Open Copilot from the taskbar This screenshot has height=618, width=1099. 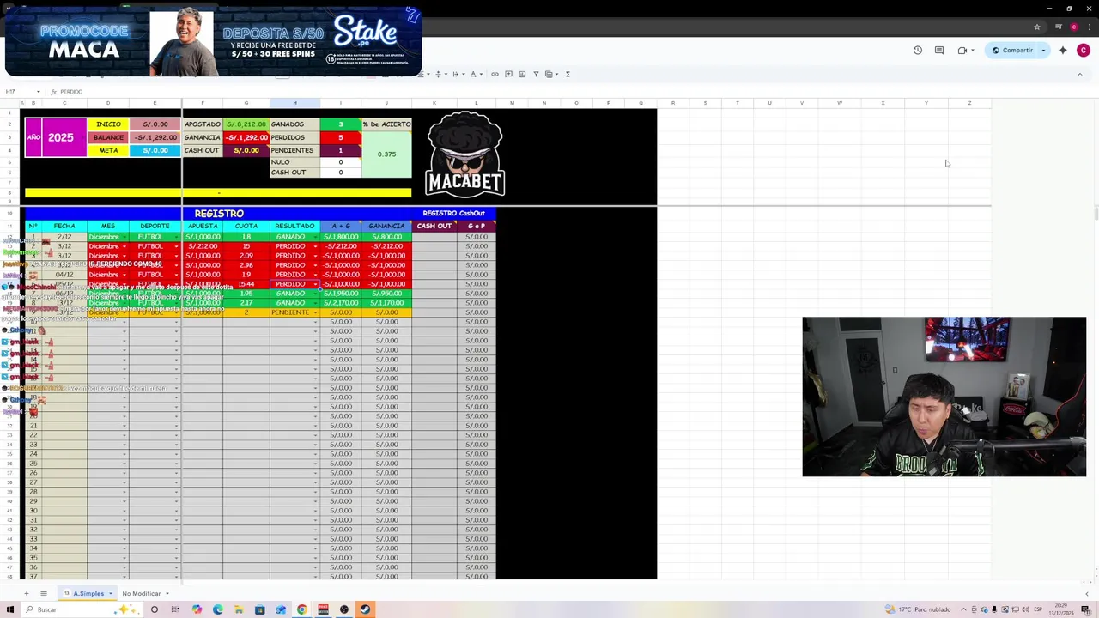click(x=197, y=609)
